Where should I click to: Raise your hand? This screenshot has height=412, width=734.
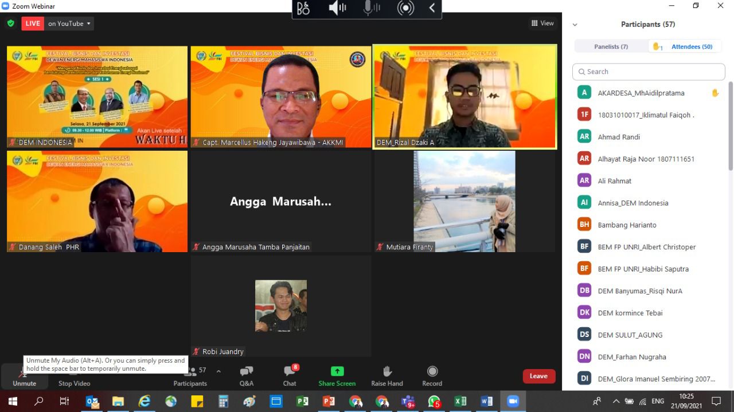coord(386,375)
